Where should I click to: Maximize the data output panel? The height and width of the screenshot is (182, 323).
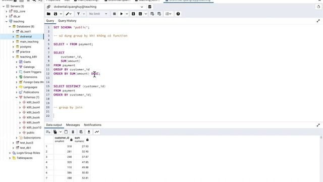318,125
